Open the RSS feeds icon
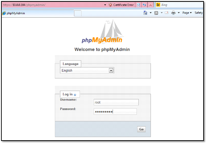The image size is (207, 144). coord(156,13)
